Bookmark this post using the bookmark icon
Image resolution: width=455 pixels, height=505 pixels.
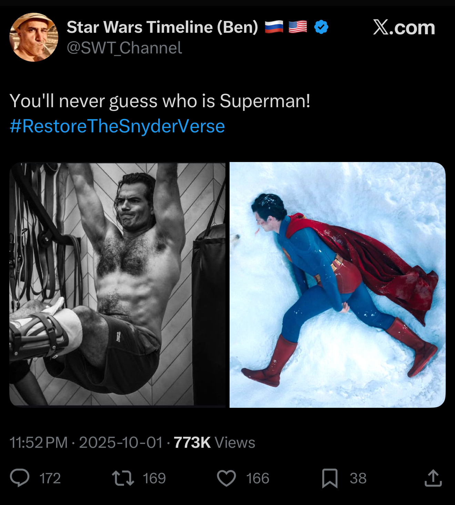pyautogui.click(x=330, y=478)
